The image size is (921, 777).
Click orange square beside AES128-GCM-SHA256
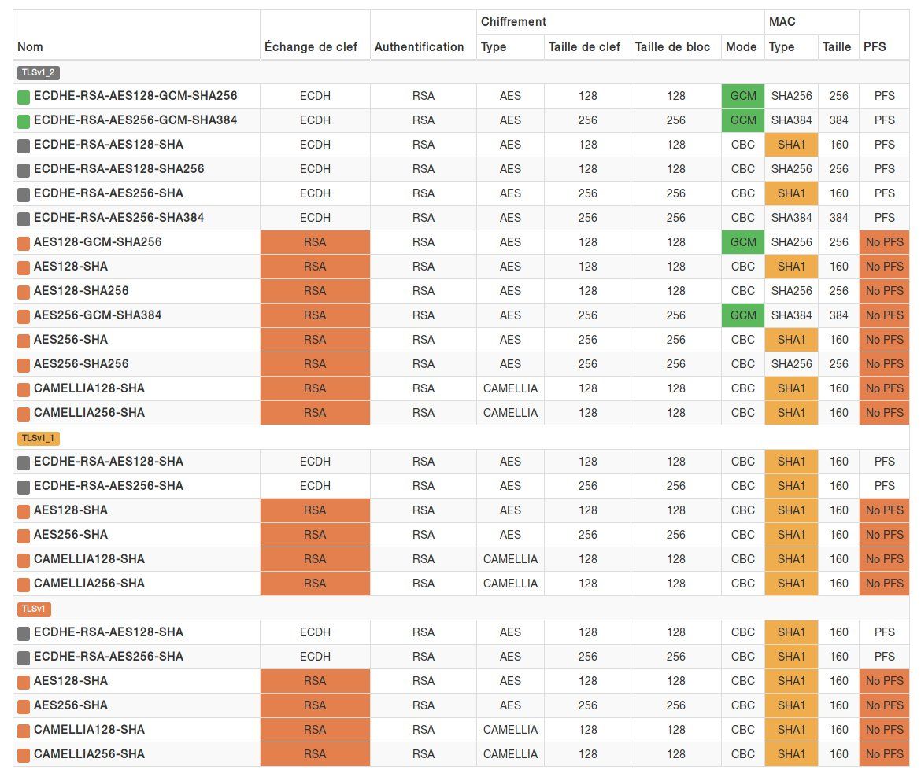pos(24,243)
